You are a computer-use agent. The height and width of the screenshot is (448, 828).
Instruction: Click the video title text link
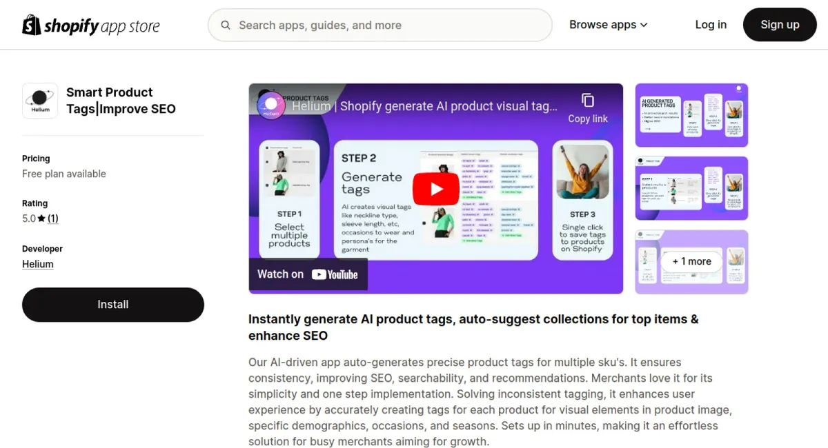point(424,106)
